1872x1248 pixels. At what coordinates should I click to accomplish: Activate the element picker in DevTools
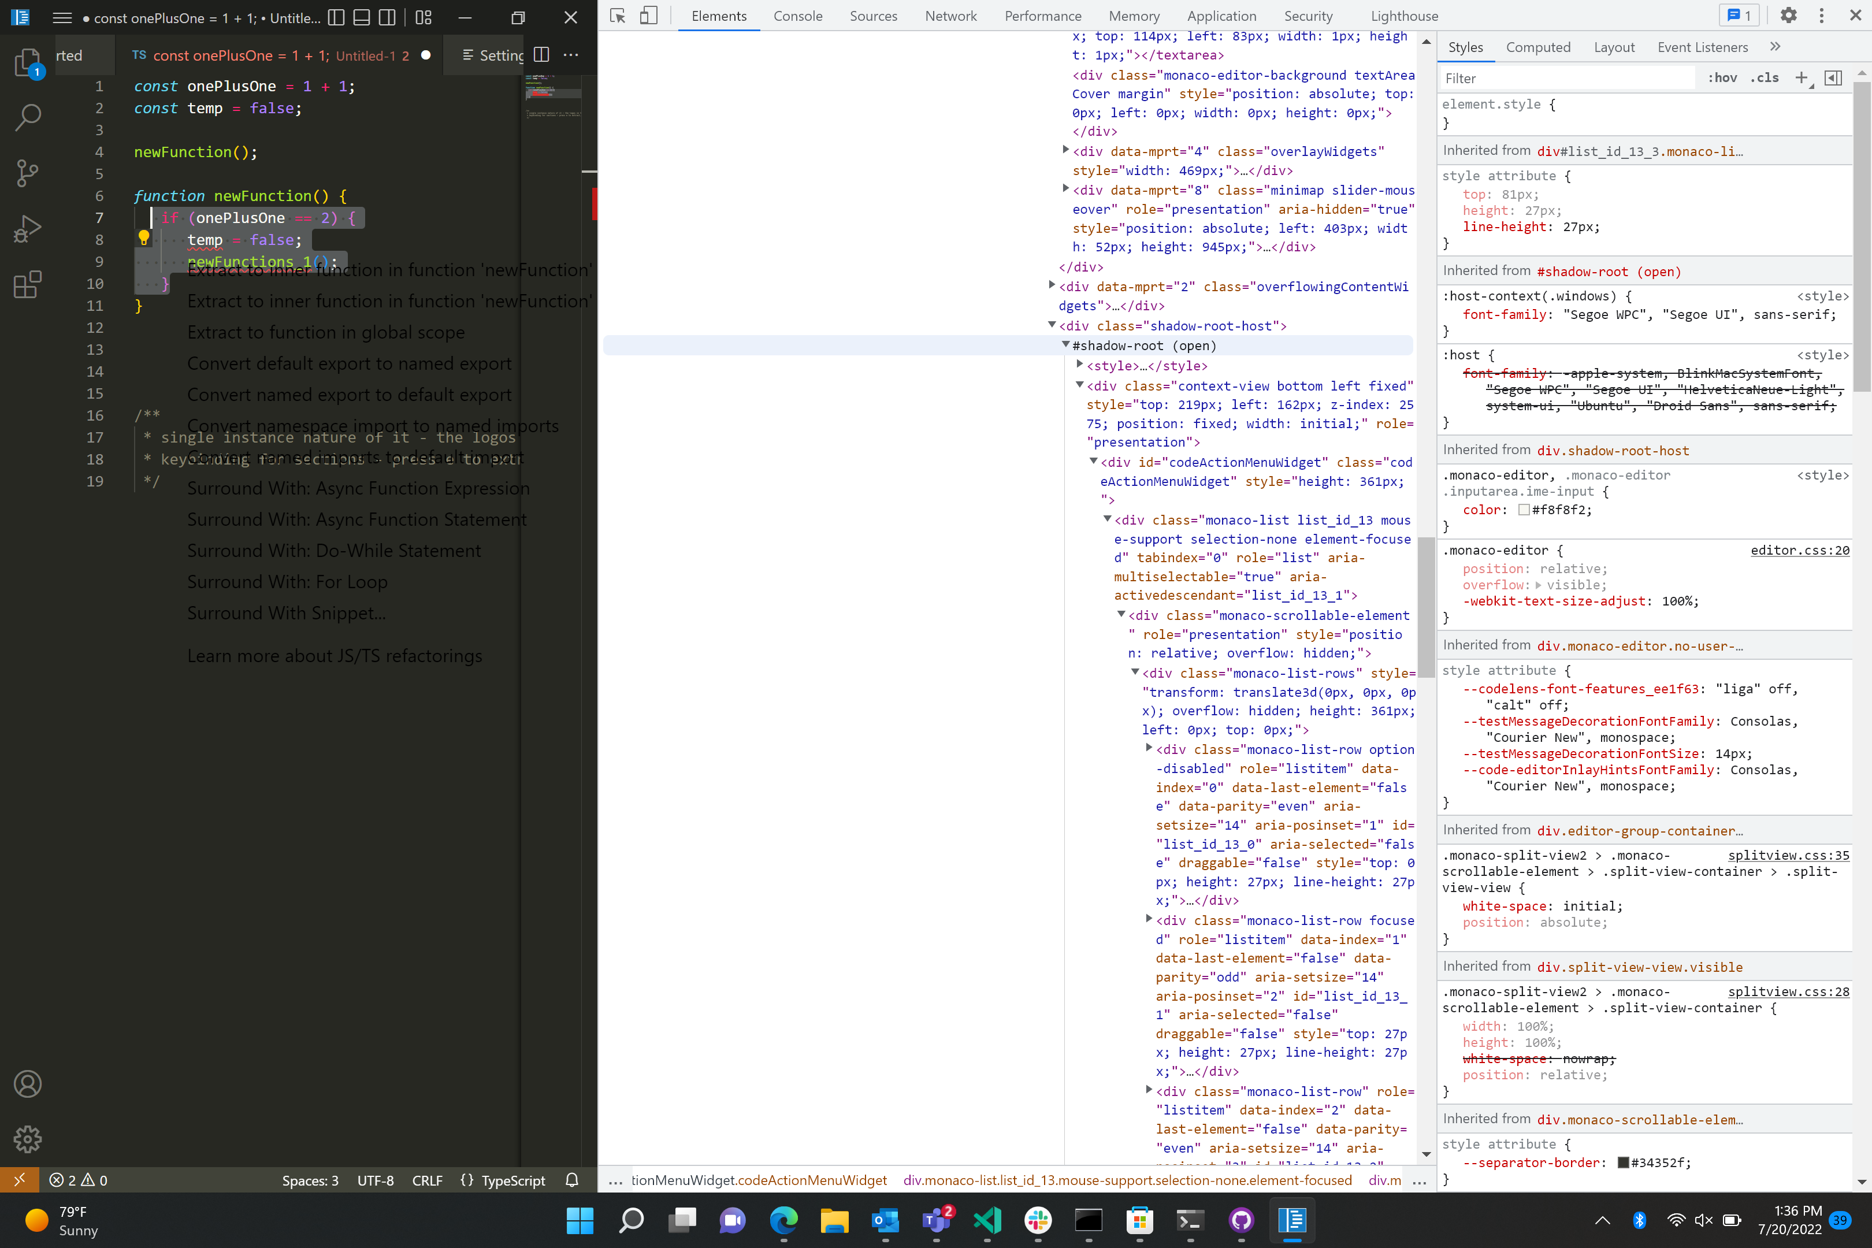point(617,15)
